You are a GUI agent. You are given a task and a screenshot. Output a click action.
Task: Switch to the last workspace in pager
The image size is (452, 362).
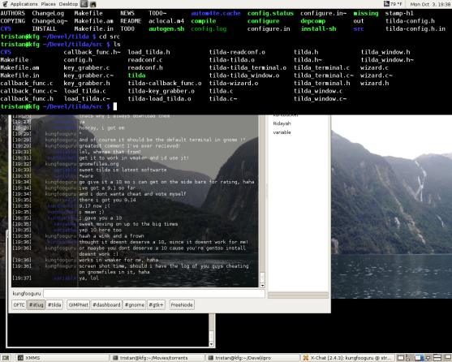click(x=447, y=358)
